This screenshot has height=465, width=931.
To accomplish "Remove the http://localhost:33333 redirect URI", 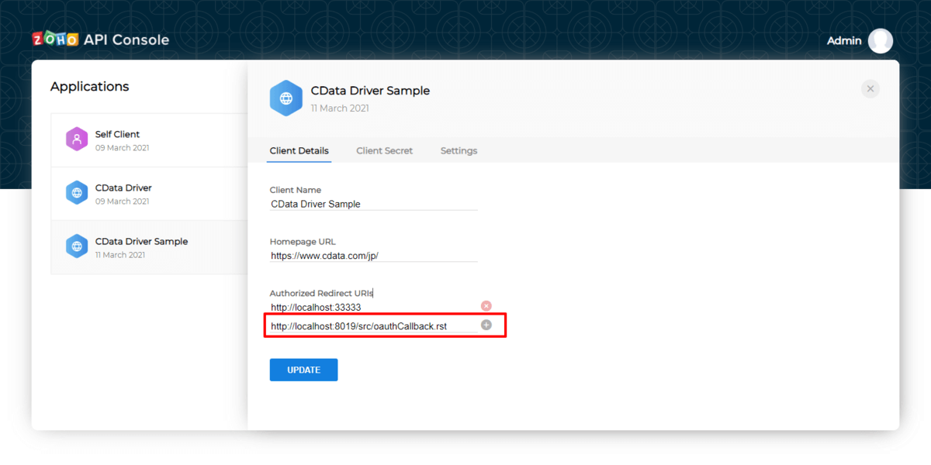I will tap(486, 306).
